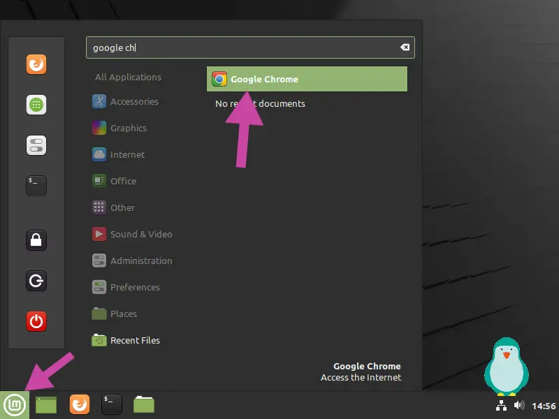Open the network connections tray icon

click(x=501, y=406)
